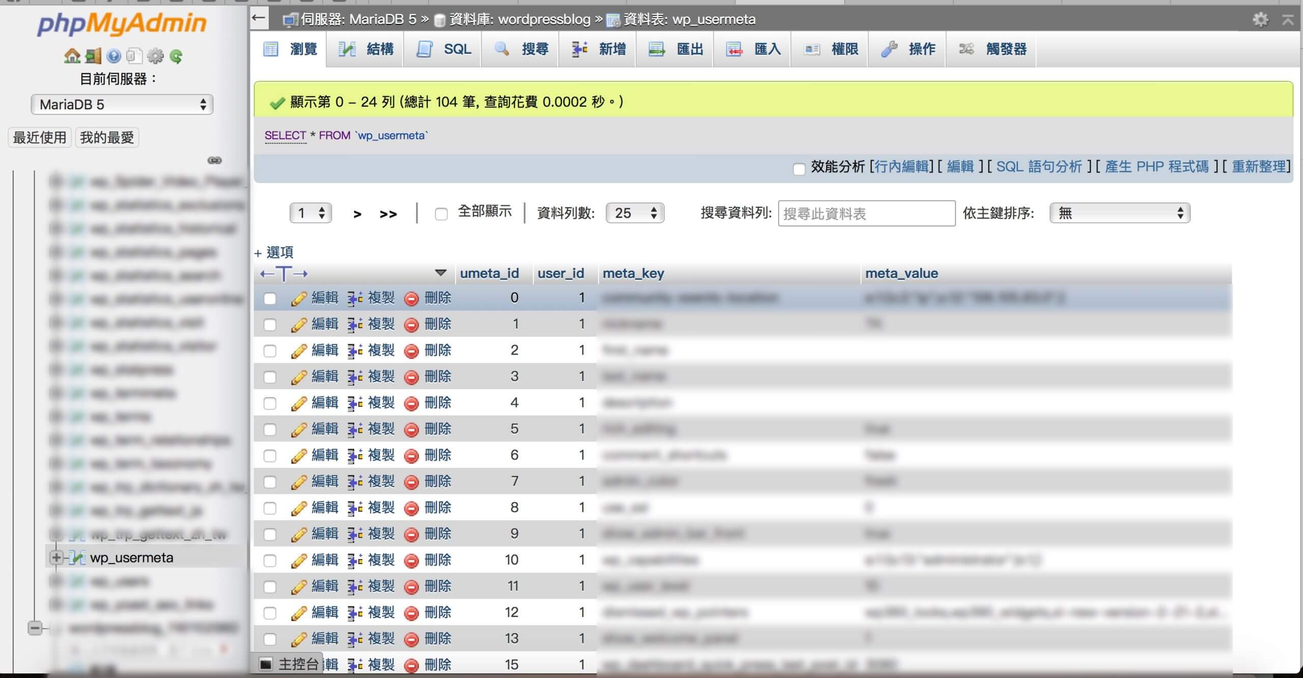This screenshot has height=678, width=1303.
Task: Expand the + 選項 options section
Action: [x=274, y=252]
